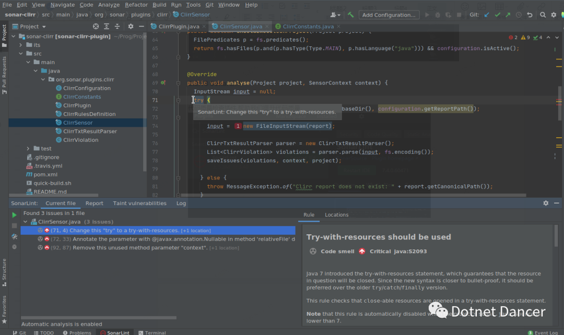Click Select Opened File target icon

coord(96,27)
